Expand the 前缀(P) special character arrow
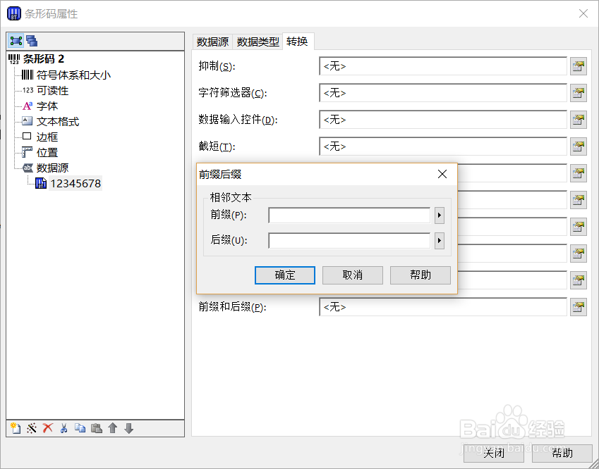 [440, 215]
